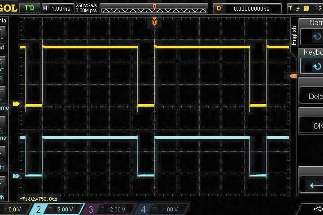Open the delay D 0.00000000ps readout
This screenshot has height=215, width=323.
point(249,9)
